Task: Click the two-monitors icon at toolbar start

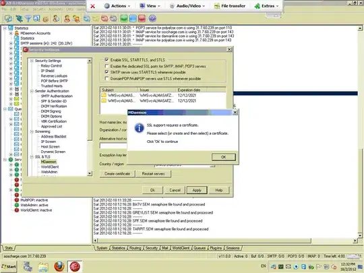Action: click(8, 19)
